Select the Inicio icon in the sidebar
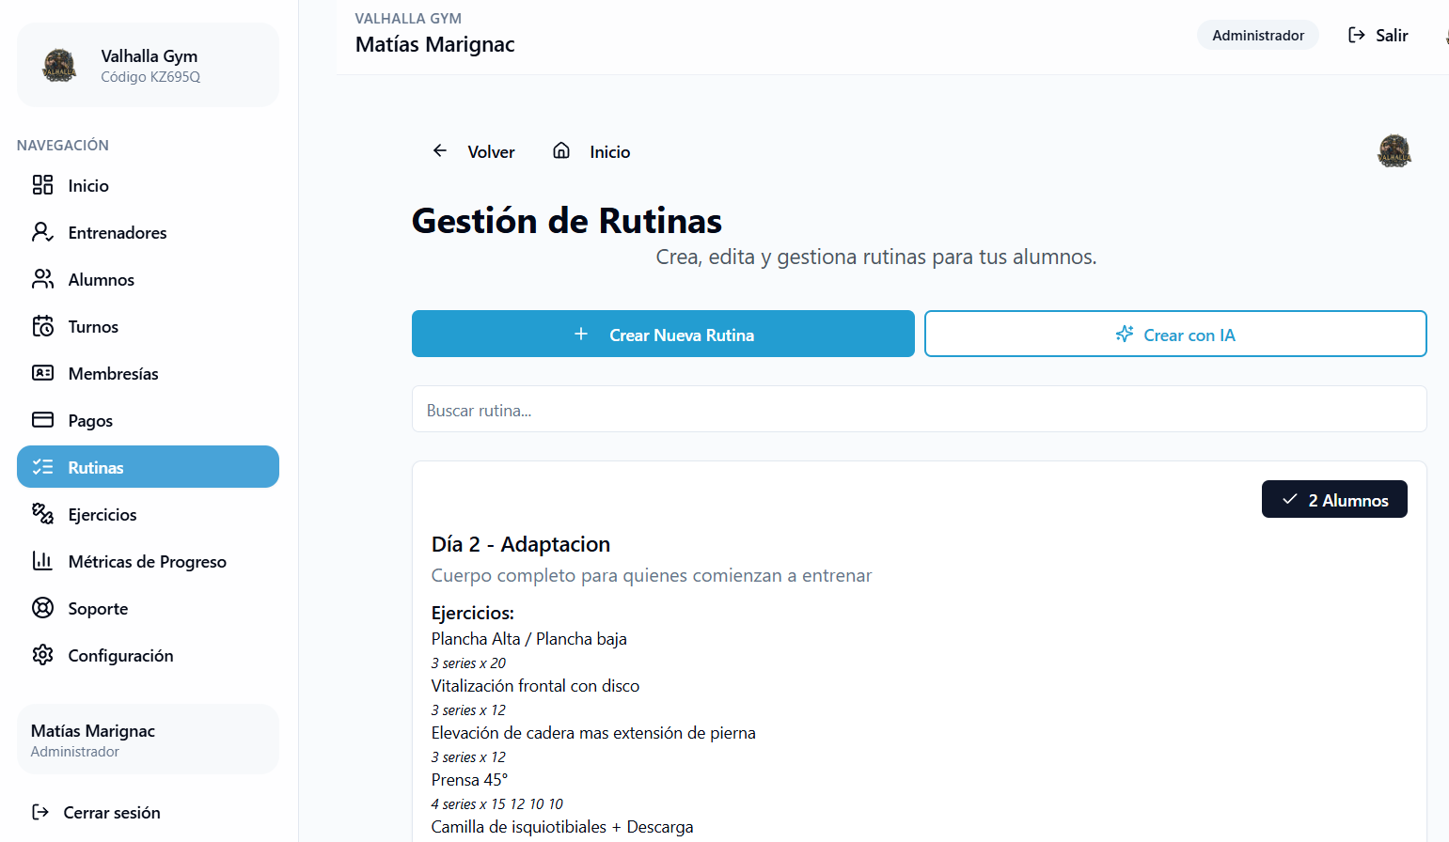The image size is (1449, 842). (x=42, y=185)
